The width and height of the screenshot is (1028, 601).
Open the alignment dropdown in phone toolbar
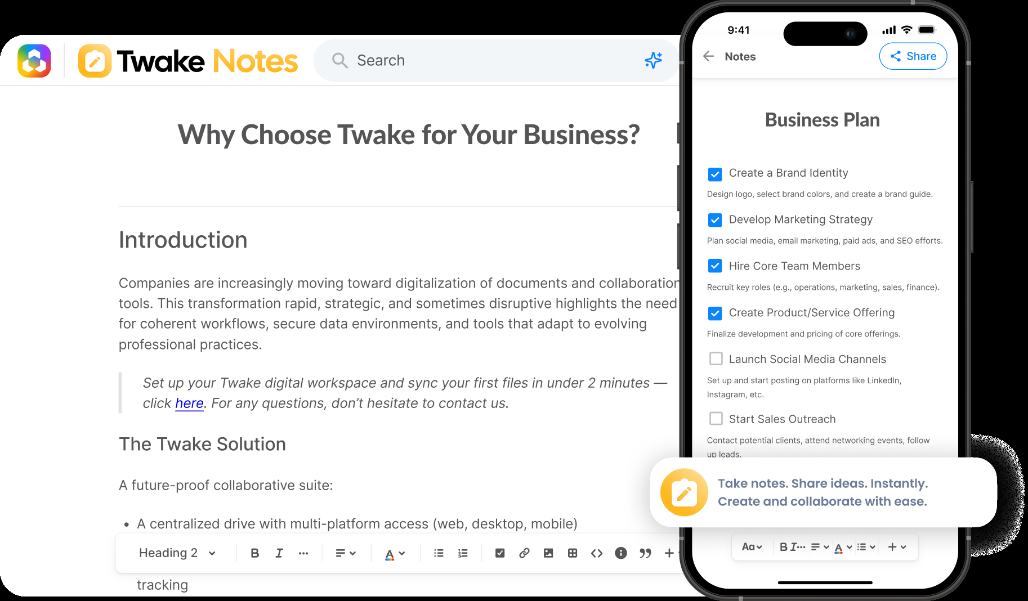tap(820, 547)
